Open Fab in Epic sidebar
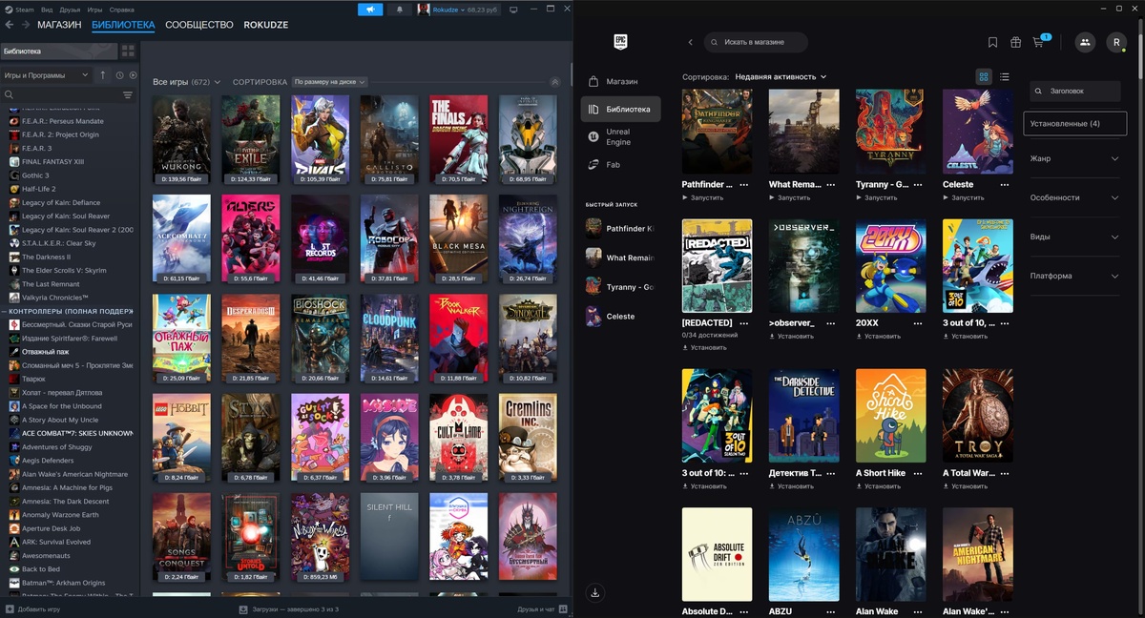Image resolution: width=1145 pixels, height=618 pixels. pos(620,164)
